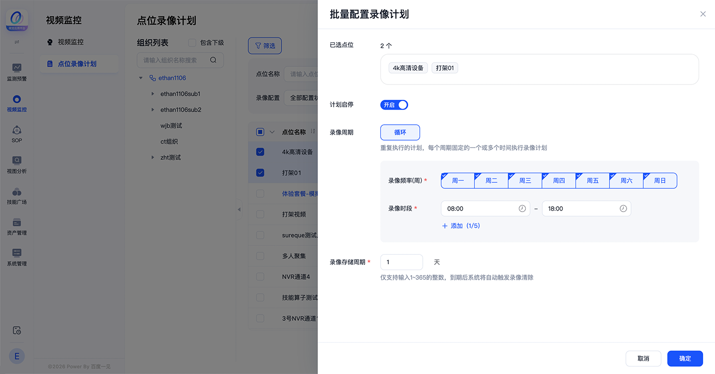The width and height of the screenshot is (715, 374).
Task: Open 资产管理 sidebar icon
Action: (x=17, y=226)
